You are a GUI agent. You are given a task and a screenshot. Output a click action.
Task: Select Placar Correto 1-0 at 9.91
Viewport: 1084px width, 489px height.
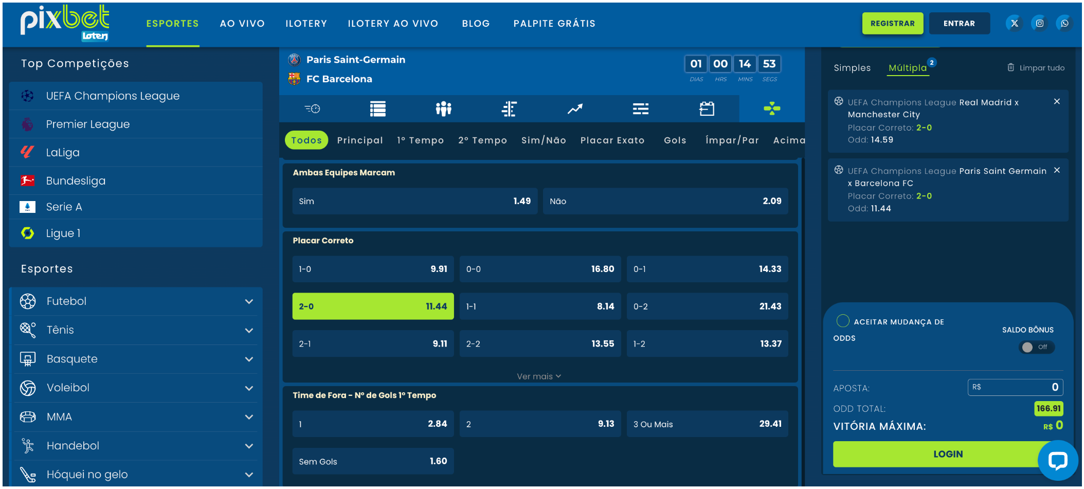pos(373,269)
